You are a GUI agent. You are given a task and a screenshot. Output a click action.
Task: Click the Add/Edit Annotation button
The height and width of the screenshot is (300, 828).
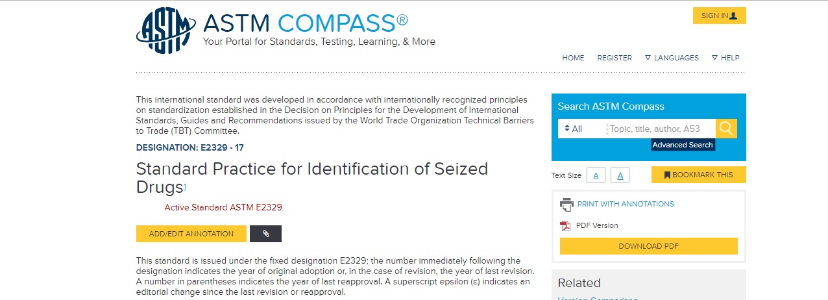click(x=191, y=234)
